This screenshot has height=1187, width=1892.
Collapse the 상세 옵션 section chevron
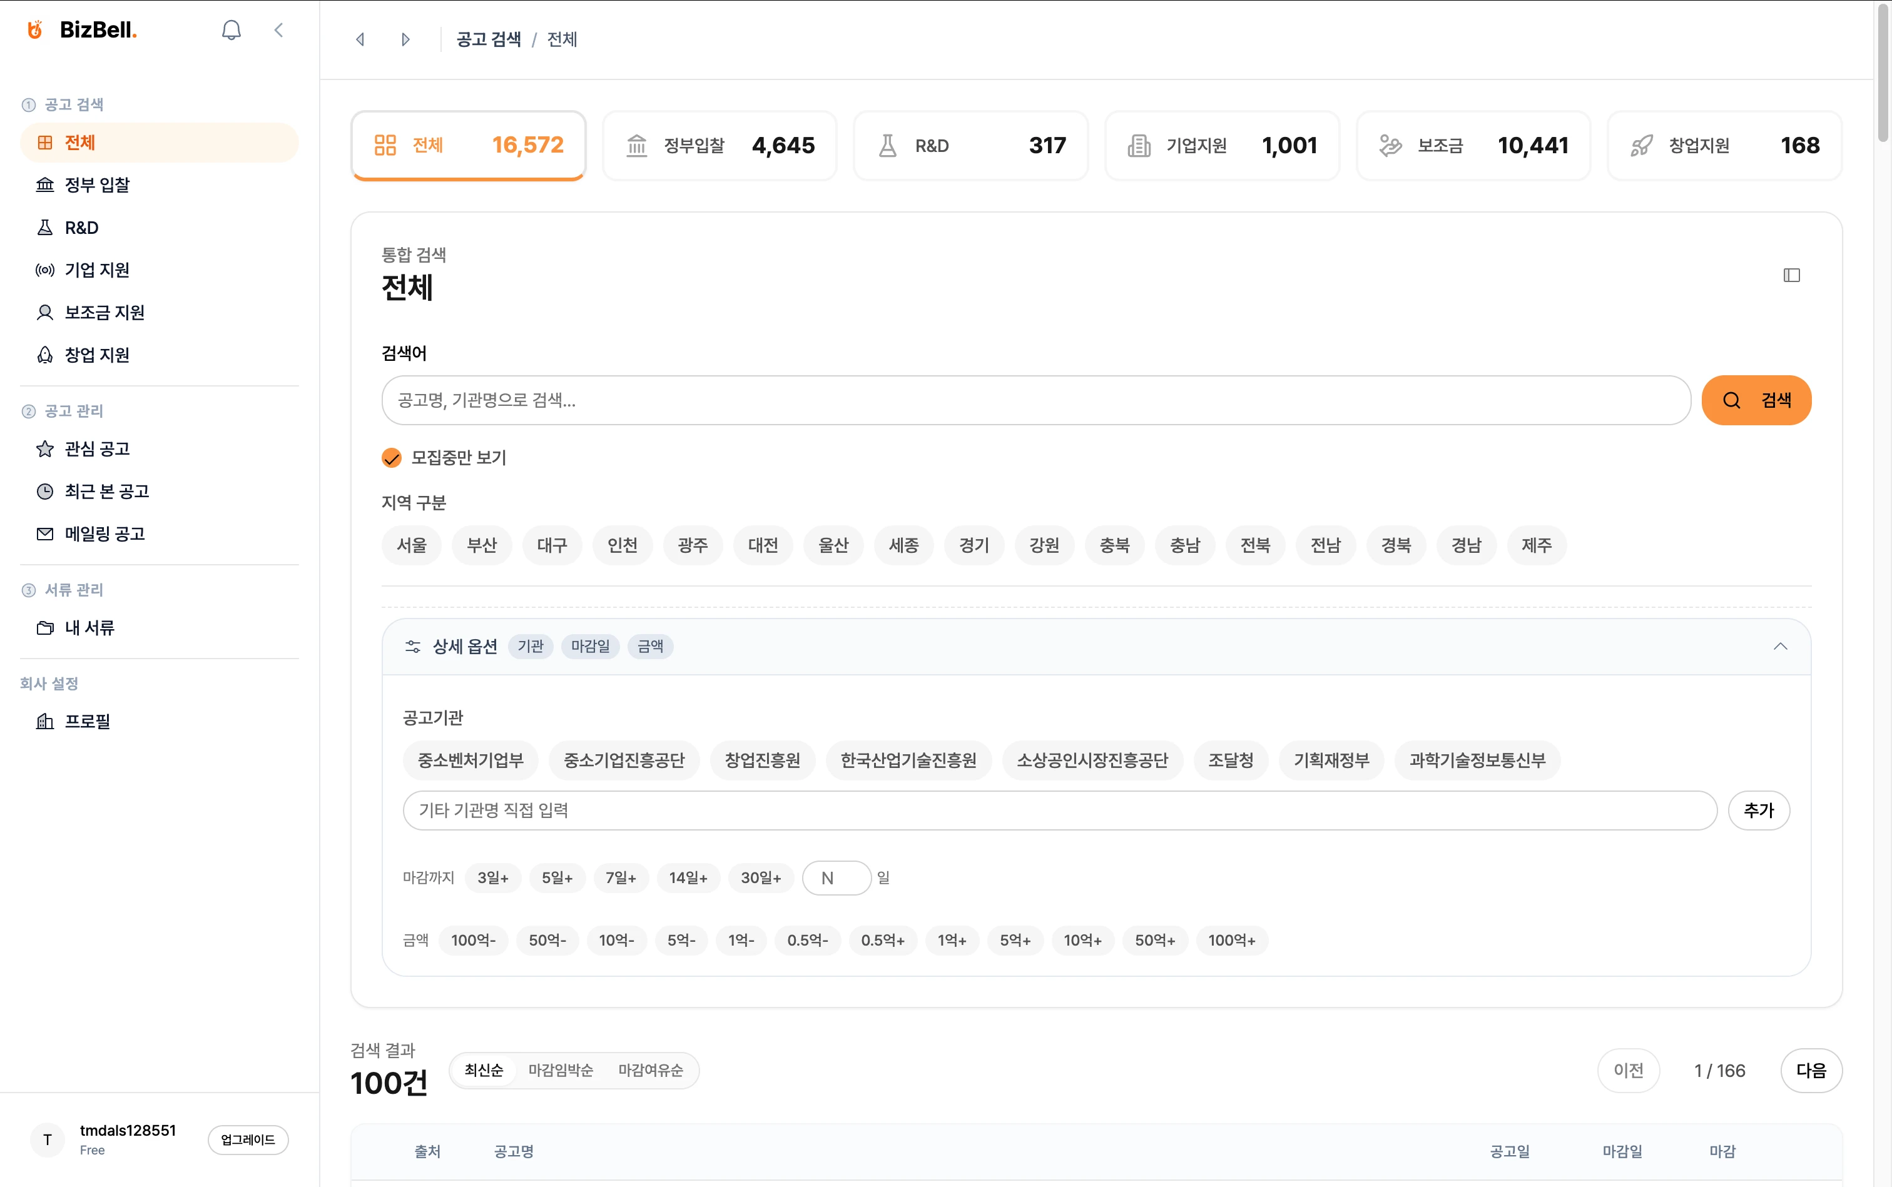pyautogui.click(x=1779, y=646)
